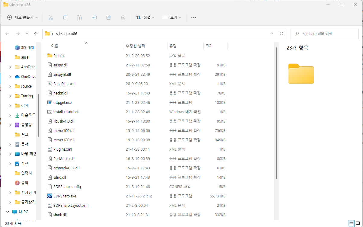Select the shark.dll file
The image size is (363, 227).
[x=60, y=215]
